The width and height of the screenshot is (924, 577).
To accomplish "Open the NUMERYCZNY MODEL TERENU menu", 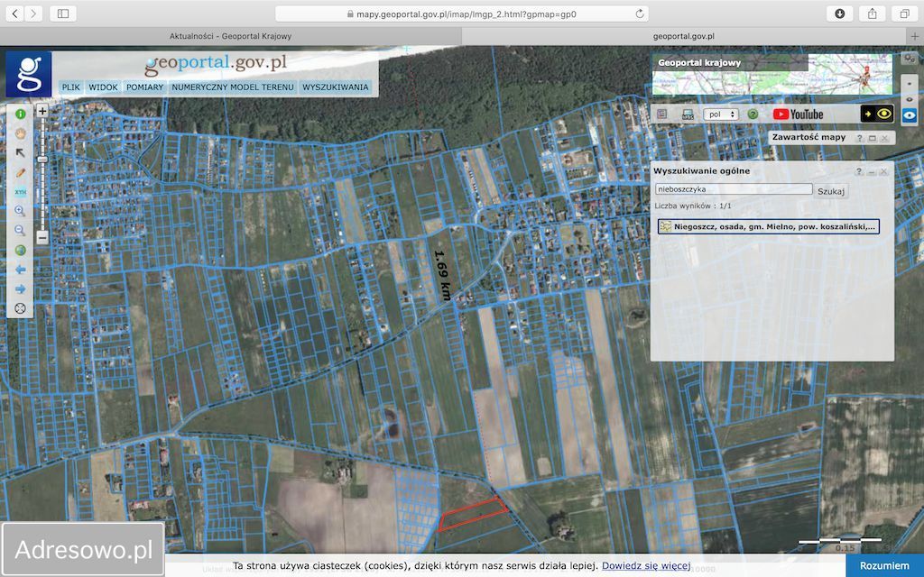I will pyautogui.click(x=233, y=87).
